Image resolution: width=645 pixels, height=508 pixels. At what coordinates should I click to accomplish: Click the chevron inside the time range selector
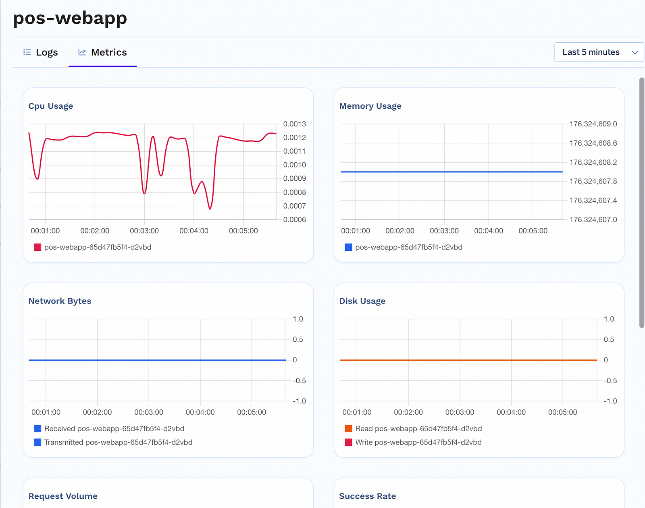point(635,52)
